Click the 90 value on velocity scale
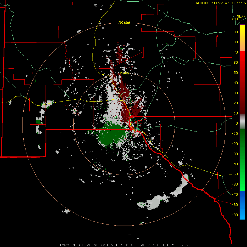Image resolution: width=247 pixels, height=247 pixels. [236, 32]
